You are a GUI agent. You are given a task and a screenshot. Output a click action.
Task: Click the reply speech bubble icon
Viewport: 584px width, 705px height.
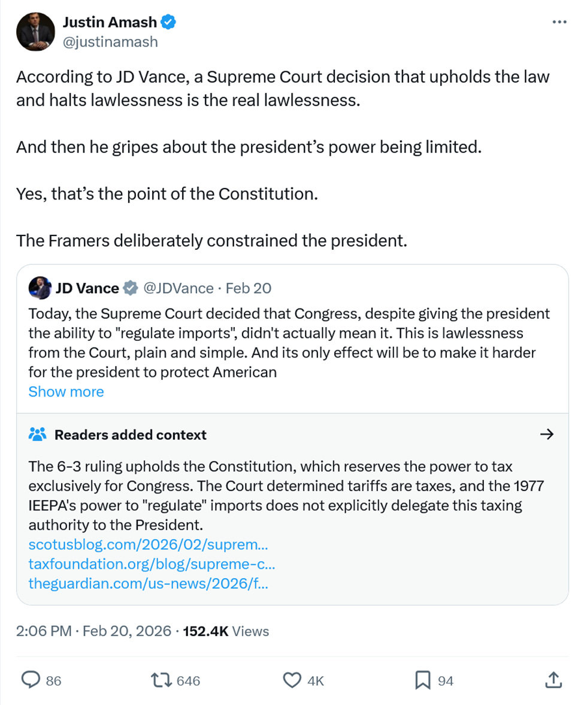[x=31, y=680]
